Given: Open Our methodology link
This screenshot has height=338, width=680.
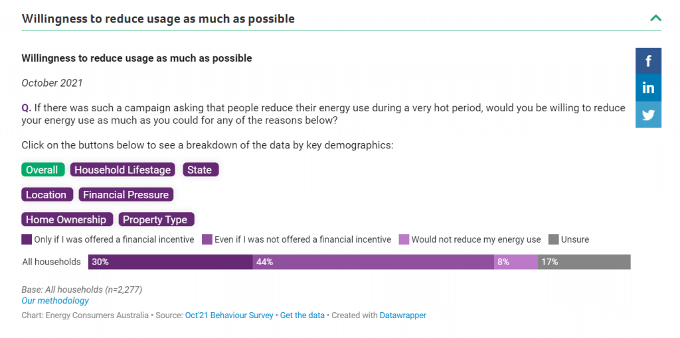Looking at the screenshot, I should coord(55,300).
